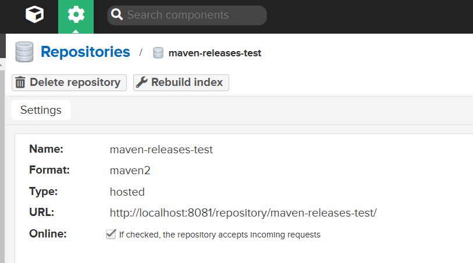Focus the Search components field
The image size is (473, 263).
(x=187, y=15)
